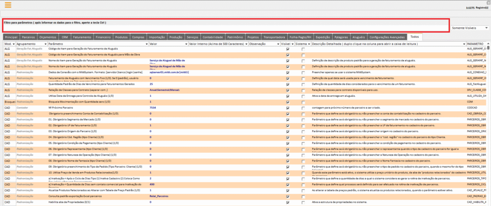Switch to the Financeiro tab
The height and width of the screenshot is (206, 491).
pos(103,37)
